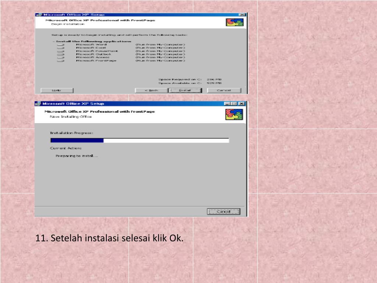Click the Office puzzle logo in Now Installing dialog
The width and height of the screenshot is (377, 283).
coord(234,114)
